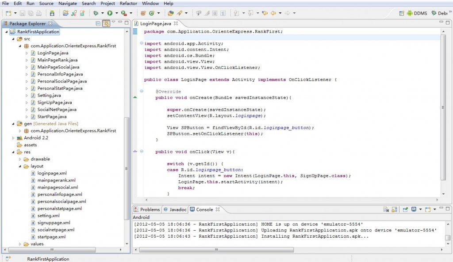This screenshot has height=262, width=453.
Task: Expand the values folder
Action: point(20,244)
